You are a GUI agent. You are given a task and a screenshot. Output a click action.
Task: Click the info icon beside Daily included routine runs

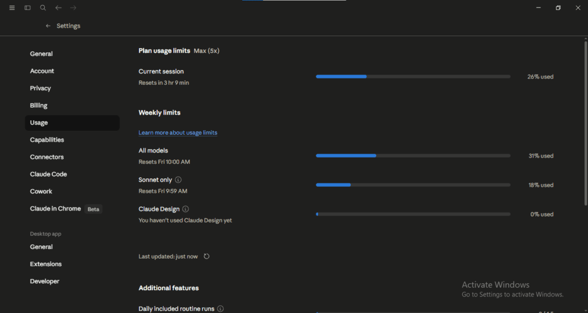click(x=220, y=309)
